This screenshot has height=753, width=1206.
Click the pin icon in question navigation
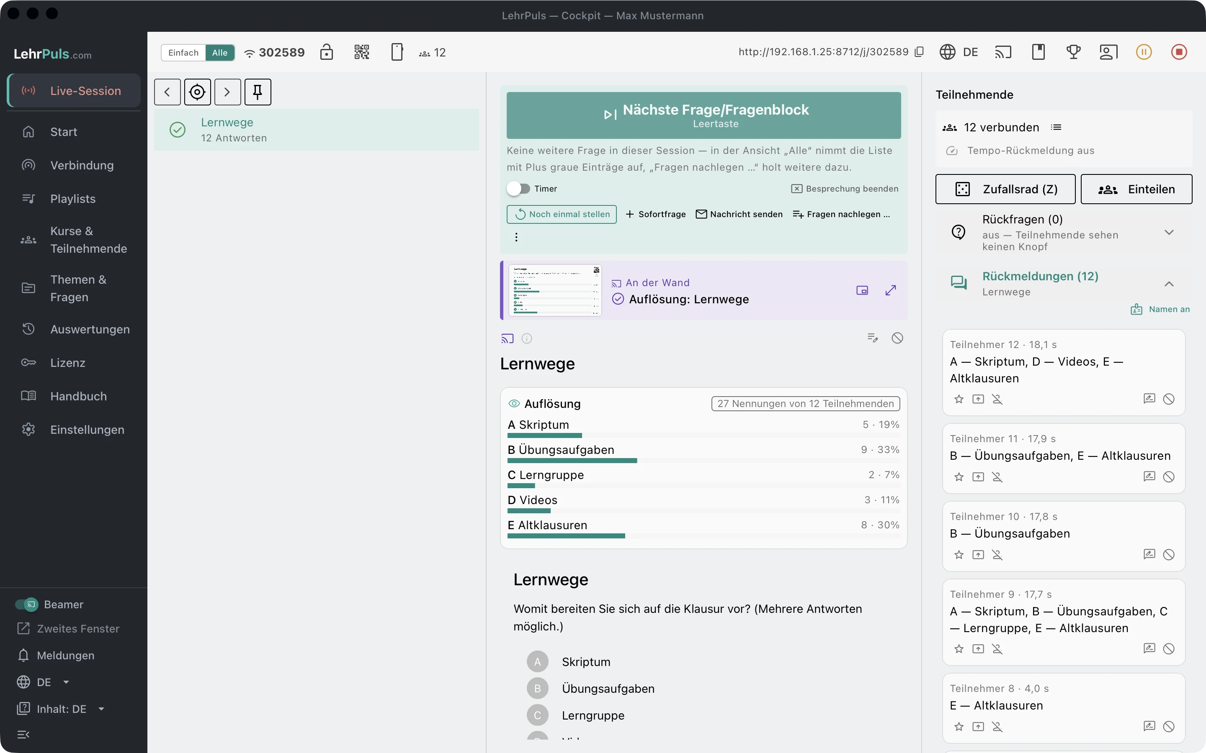(x=258, y=92)
